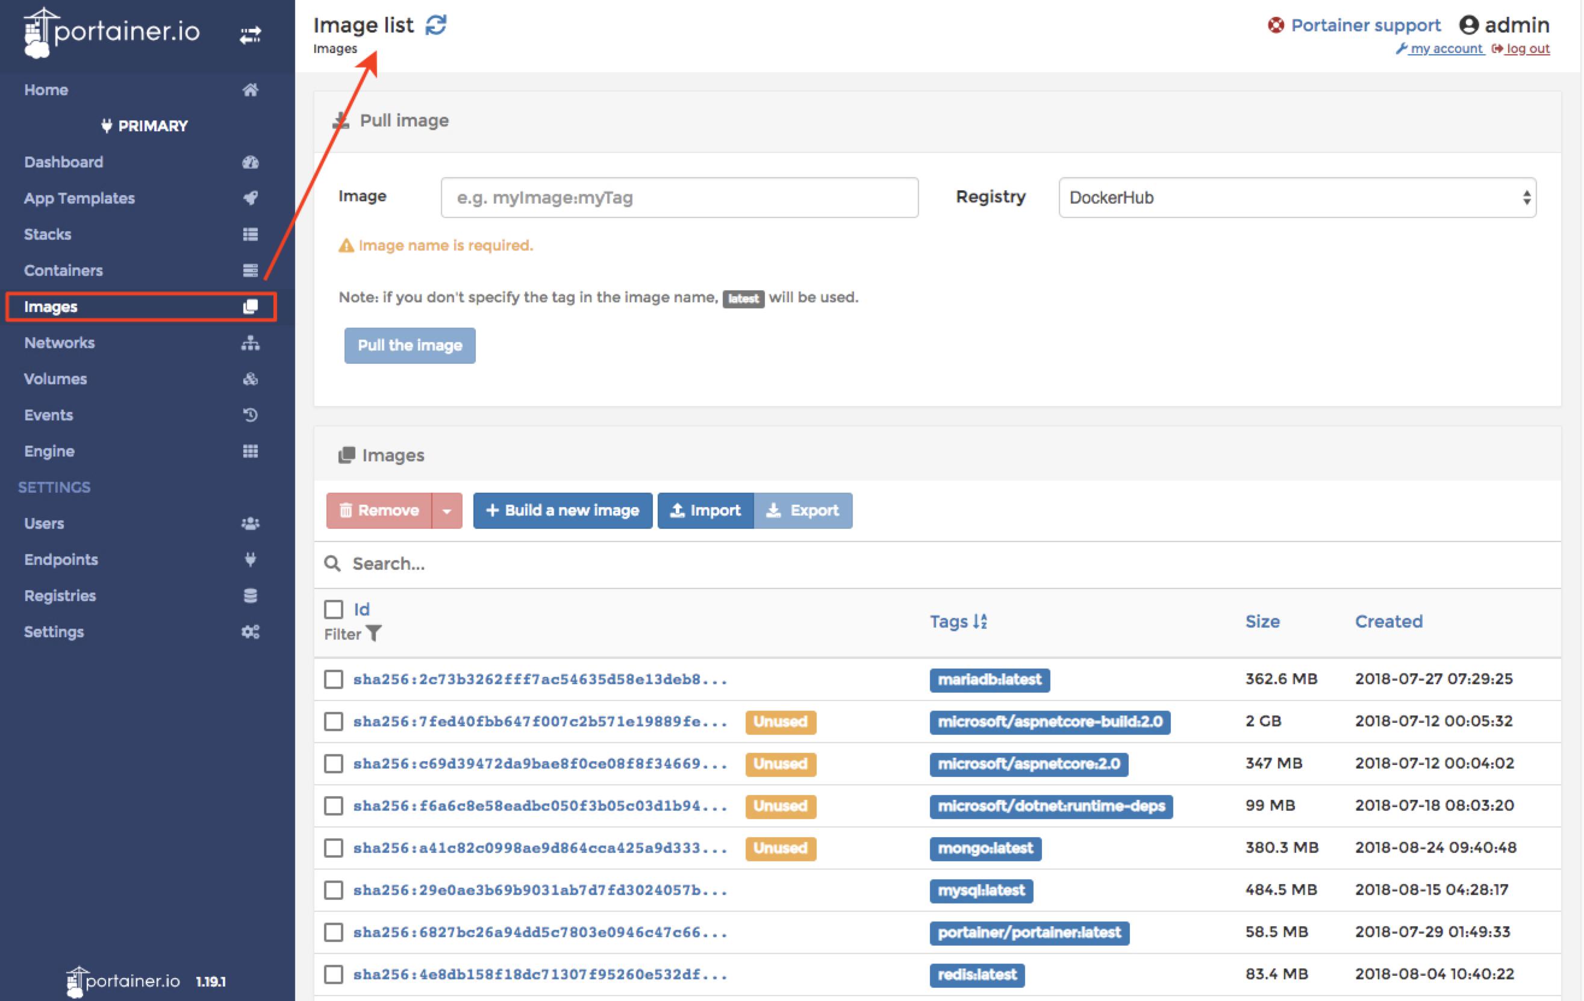
Task: Click the Pull the image button
Action: coord(410,344)
